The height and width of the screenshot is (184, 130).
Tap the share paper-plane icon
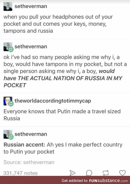72,173
